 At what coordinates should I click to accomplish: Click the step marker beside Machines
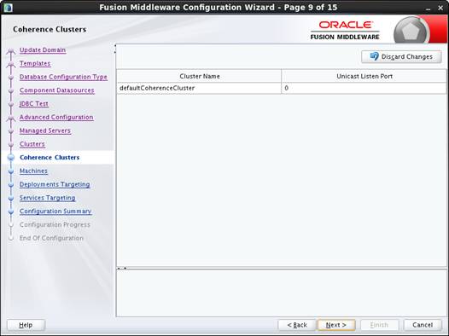[x=11, y=171]
